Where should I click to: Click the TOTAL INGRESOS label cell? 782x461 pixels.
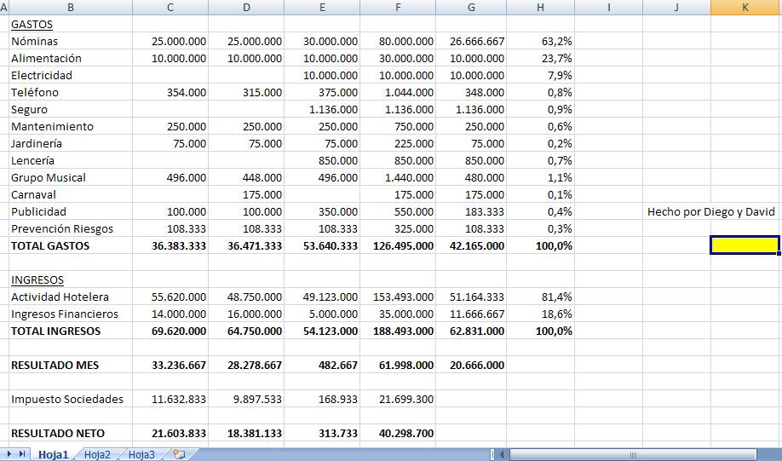(71, 331)
